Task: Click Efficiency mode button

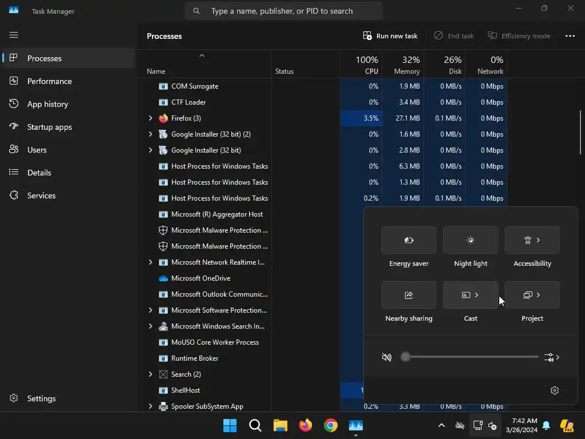Action: (x=519, y=36)
